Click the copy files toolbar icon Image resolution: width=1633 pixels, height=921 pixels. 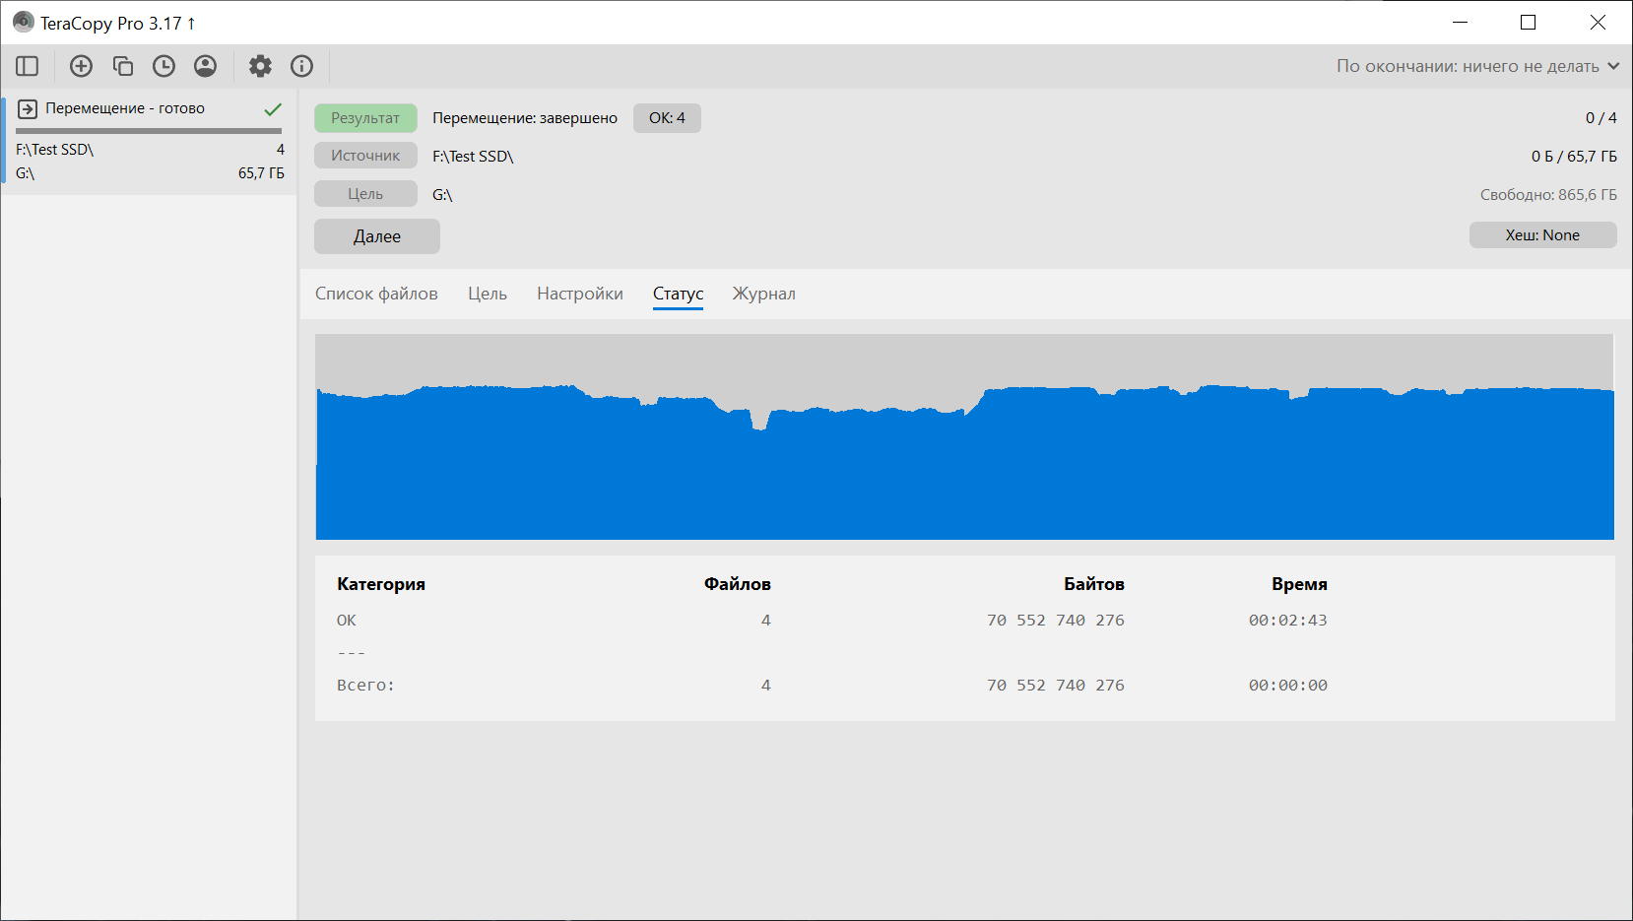click(x=122, y=66)
